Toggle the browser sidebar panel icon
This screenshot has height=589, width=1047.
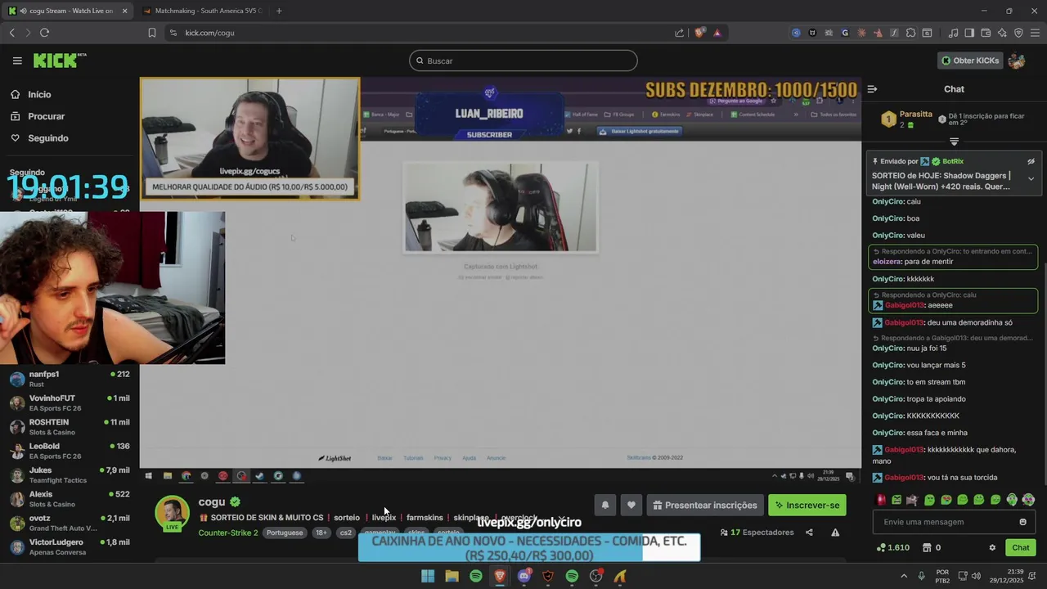click(969, 33)
